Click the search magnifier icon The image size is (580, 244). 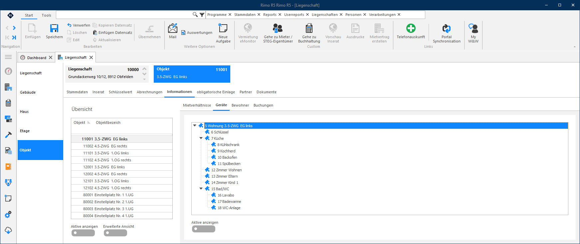click(195, 15)
